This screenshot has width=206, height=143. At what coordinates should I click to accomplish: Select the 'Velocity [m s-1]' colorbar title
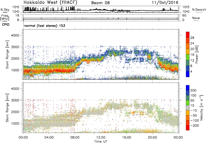coord(201,108)
